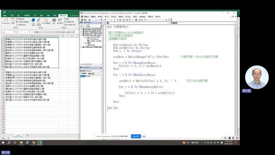Switch to Page Layout (版面配置) ribbon tab
The height and width of the screenshot is (155, 275).
pyautogui.click(x=27, y=15)
